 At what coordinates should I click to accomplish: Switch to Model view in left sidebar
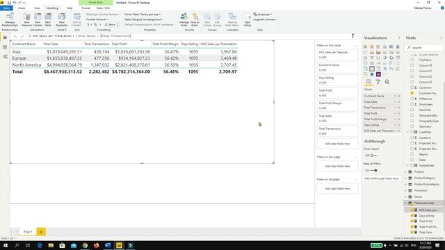(x=5, y=57)
